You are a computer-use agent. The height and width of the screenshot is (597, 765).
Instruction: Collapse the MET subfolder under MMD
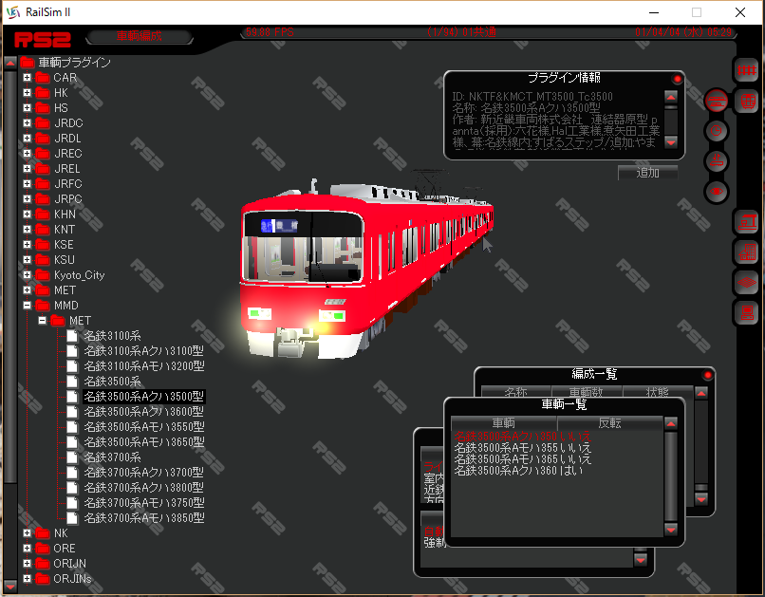tap(42, 321)
